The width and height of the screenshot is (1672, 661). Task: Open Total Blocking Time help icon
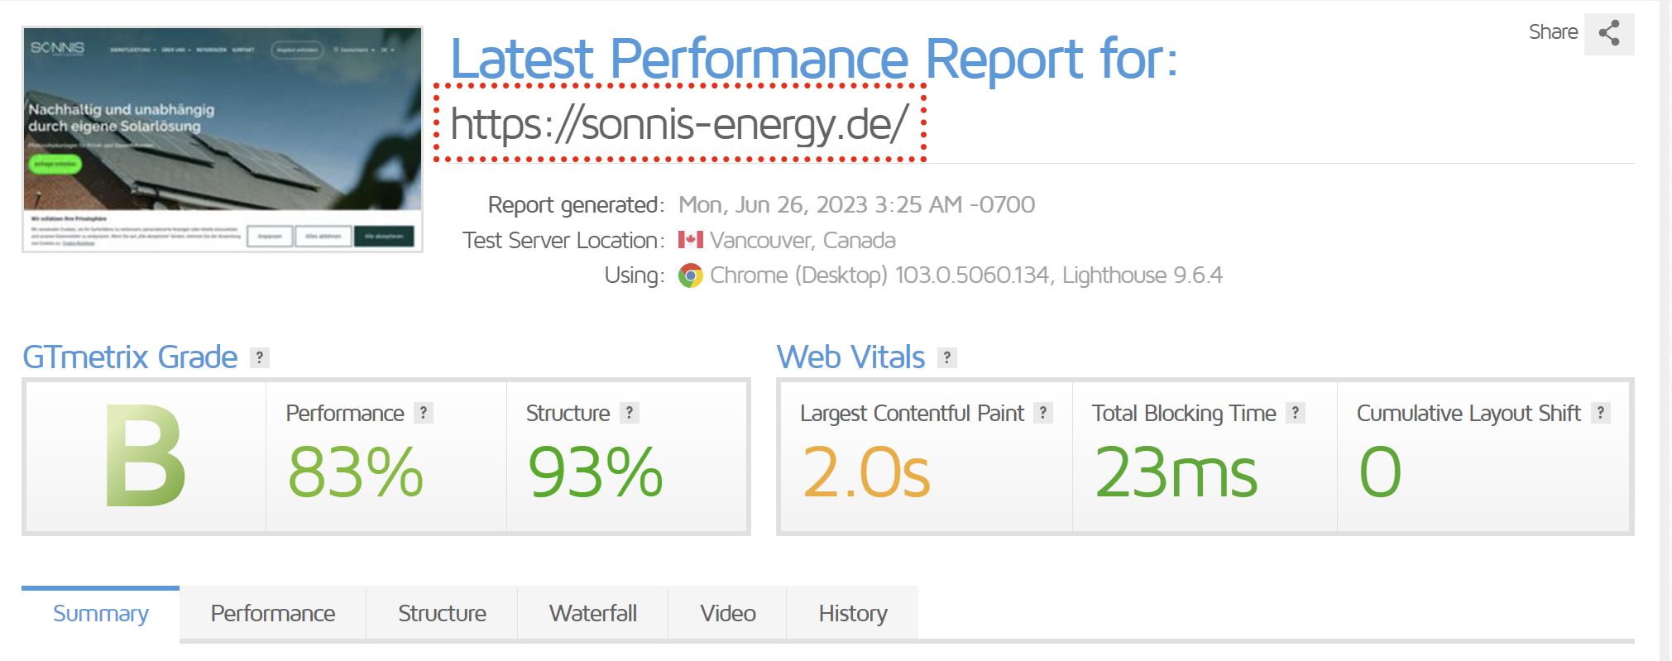coord(1296,413)
